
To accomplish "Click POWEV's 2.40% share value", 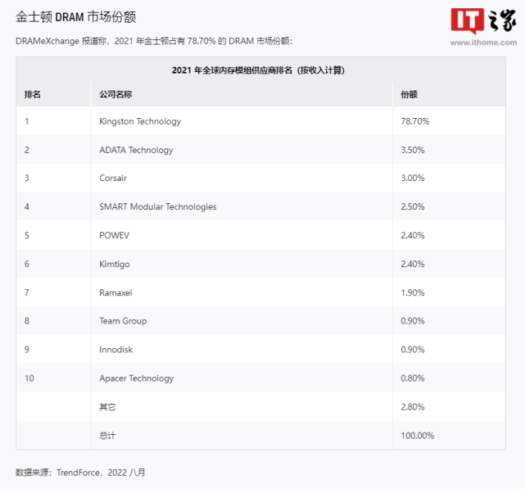I will (413, 235).
